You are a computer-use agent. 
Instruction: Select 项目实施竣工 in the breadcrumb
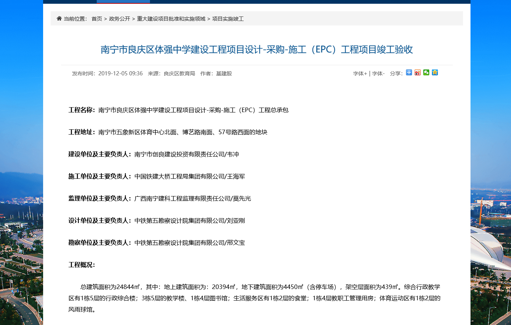(x=228, y=19)
